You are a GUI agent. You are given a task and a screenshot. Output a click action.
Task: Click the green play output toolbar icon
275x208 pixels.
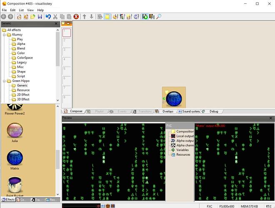[145, 17]
